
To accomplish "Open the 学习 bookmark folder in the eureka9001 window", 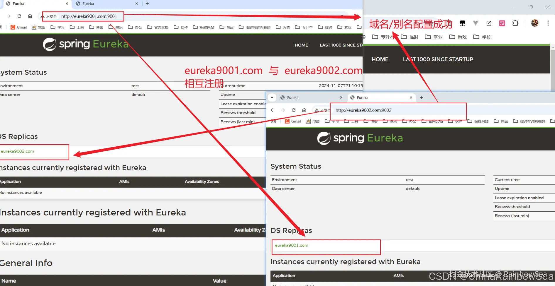I will [x=57, y=27].
